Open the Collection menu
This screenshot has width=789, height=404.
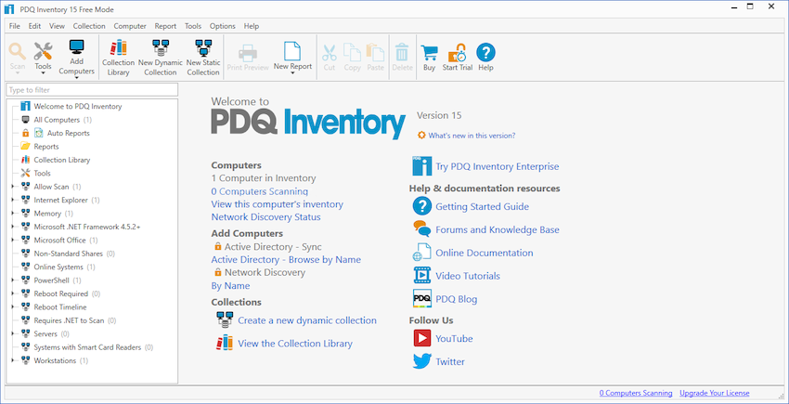[x=88, y=26]
